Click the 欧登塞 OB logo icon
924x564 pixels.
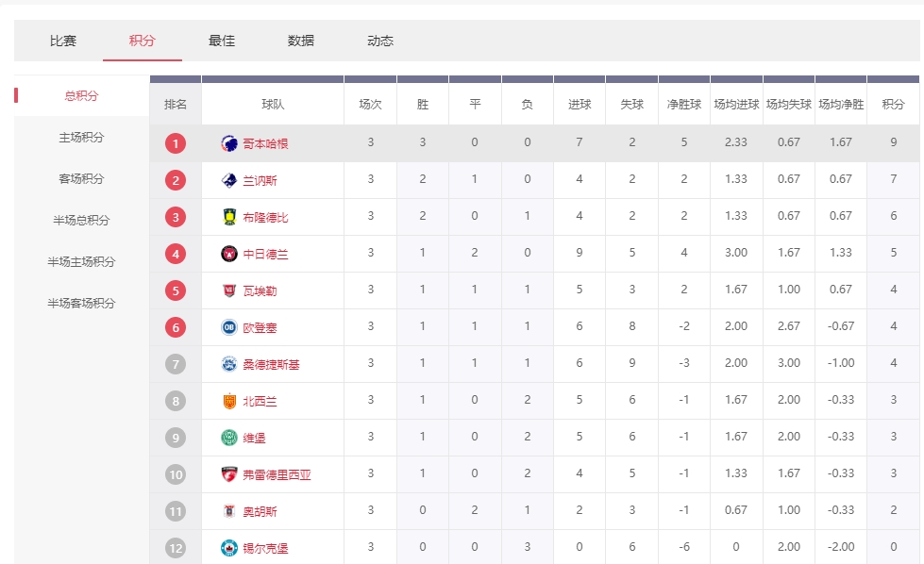(229, 327)
